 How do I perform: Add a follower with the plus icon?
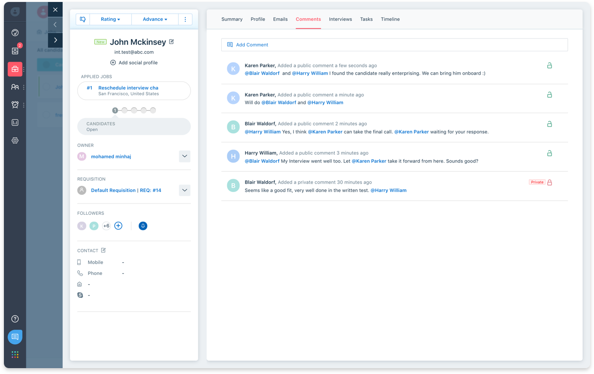(118, 226)
